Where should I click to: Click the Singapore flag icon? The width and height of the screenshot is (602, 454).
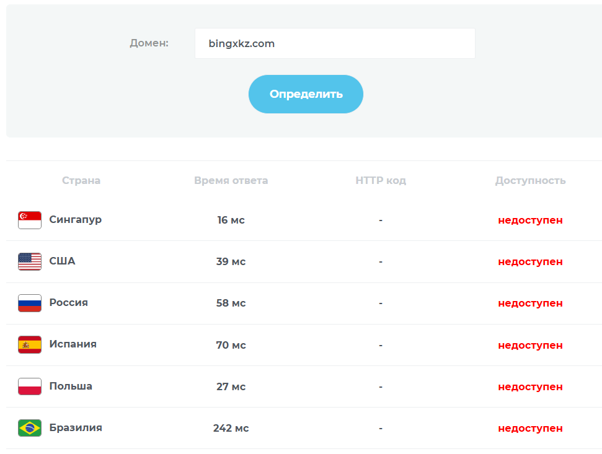[30, 220]
